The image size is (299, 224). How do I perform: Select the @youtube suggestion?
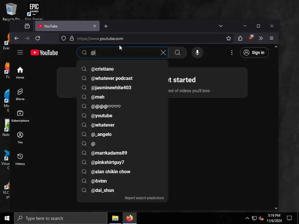(x=122, y=116)
